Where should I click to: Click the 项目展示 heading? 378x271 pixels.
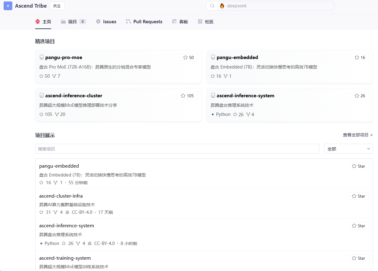45,135
